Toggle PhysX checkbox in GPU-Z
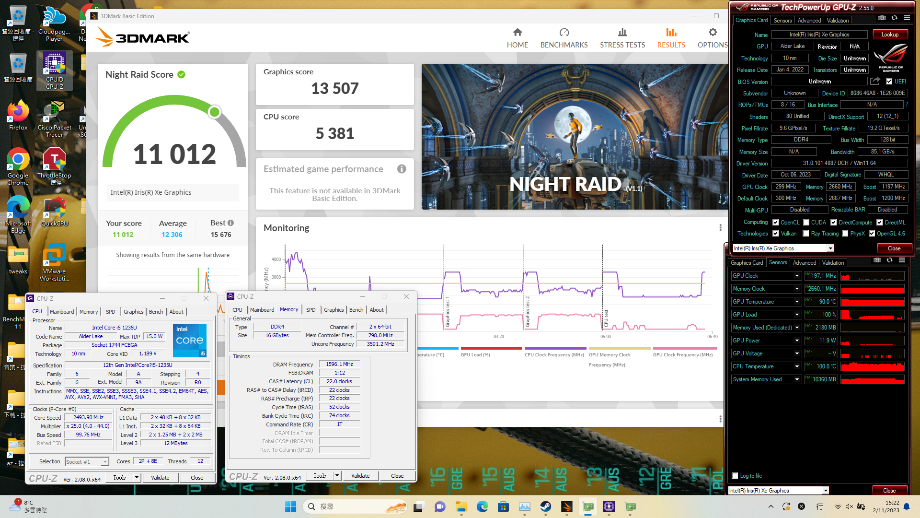Image resolution: width=920 pixels, height=518 pixels. pyautogui.click(x=845, y=233)
